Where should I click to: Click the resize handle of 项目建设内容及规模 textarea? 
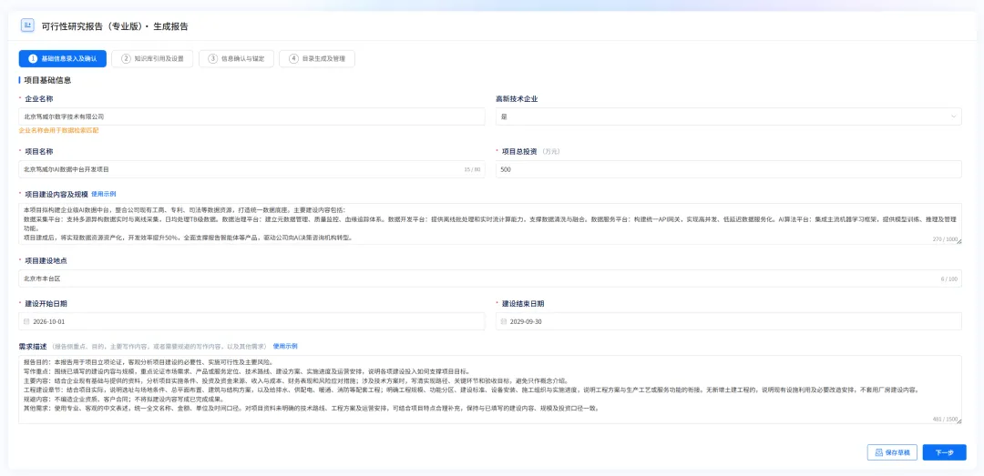(x=958, y=241)
